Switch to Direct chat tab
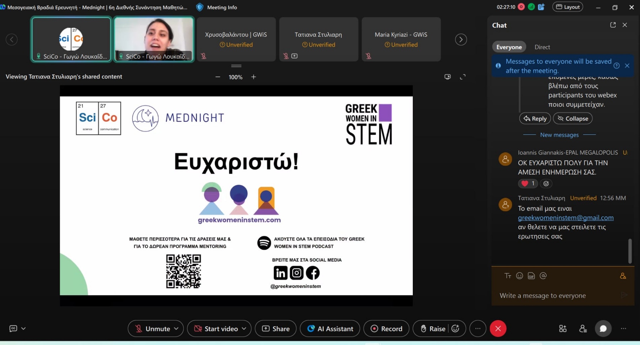The width and height of the screenshot is (640, 345). [542, 47]
